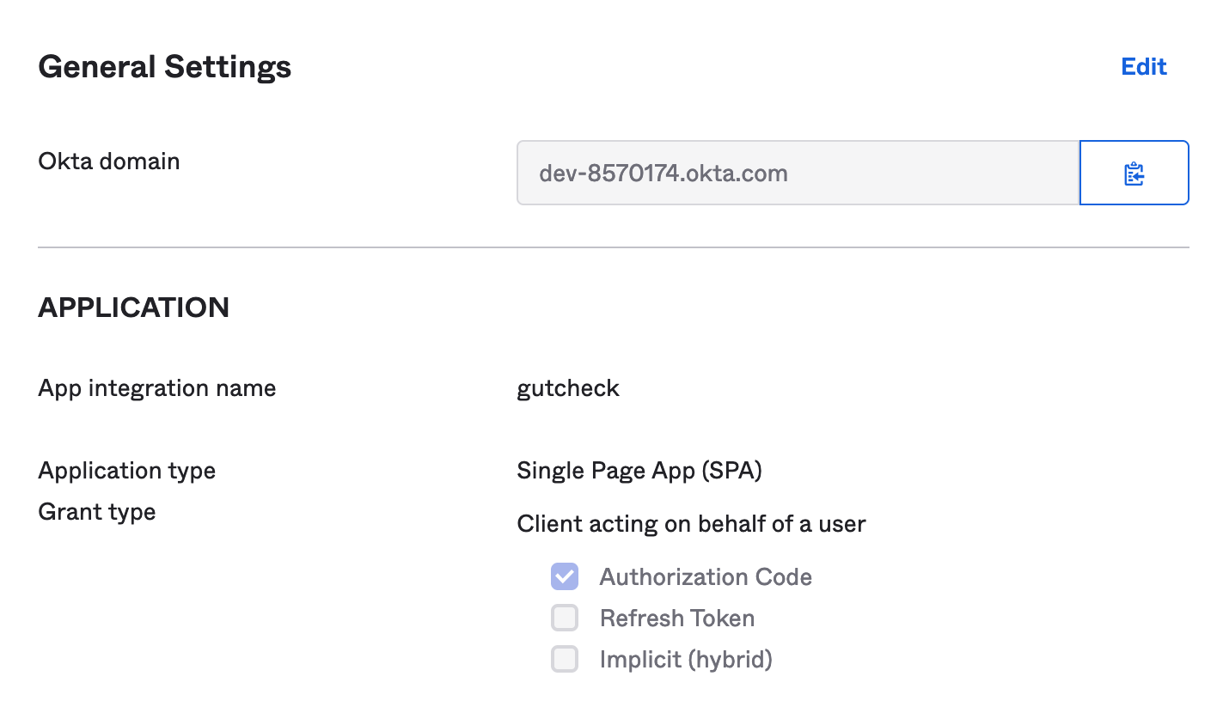Enable the Refresh Token checkbox
Image resolution: width=1217 pixels, height=713 pixels.
pos(565,618)
